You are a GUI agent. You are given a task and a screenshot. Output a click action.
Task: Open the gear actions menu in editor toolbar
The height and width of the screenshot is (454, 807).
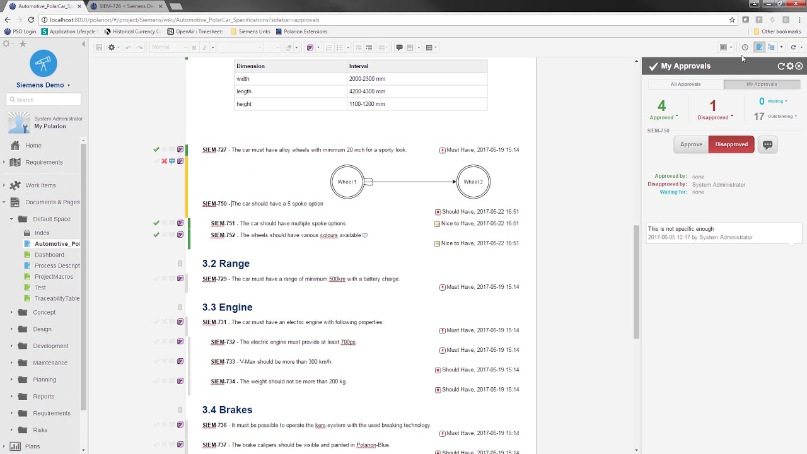click(113, 47)
